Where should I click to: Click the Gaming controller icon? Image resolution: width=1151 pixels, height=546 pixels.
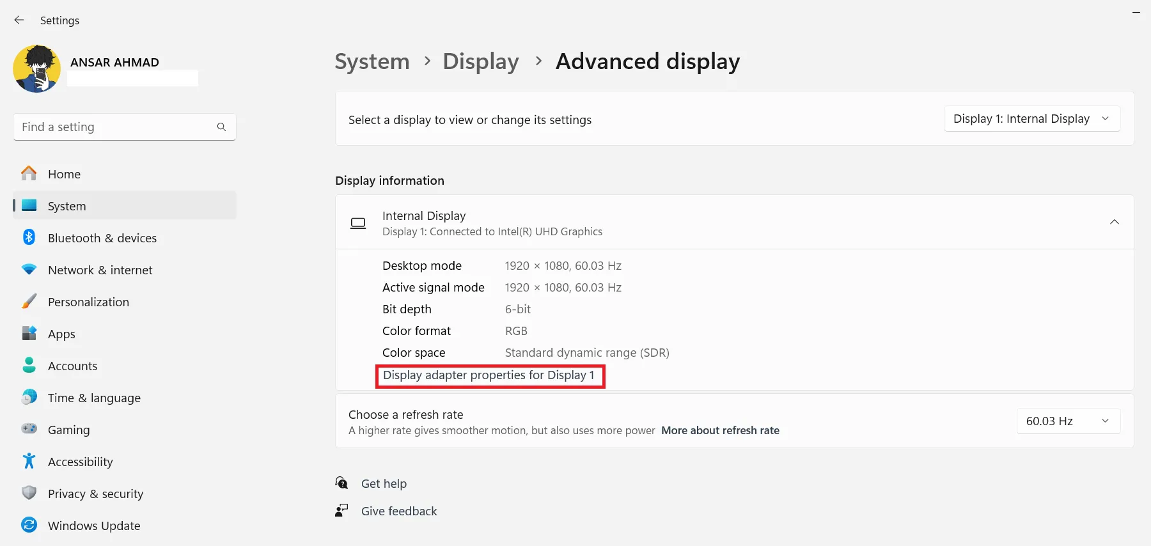point(29,429)
